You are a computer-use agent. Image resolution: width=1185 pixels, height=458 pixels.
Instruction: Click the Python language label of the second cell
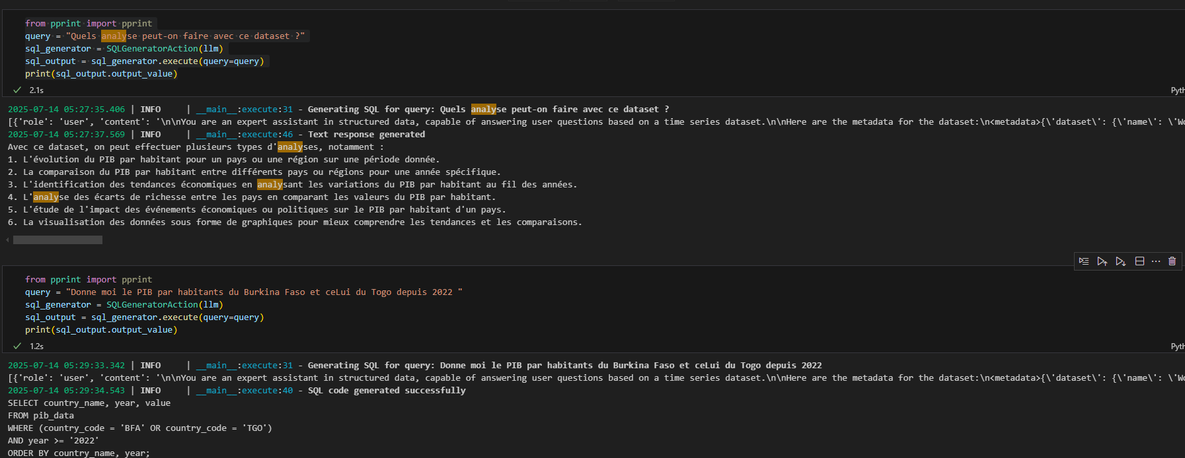point(1178,346)
